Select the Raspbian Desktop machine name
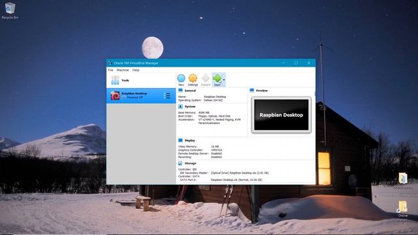Screen dimensions: 418x235 (134, 93)
